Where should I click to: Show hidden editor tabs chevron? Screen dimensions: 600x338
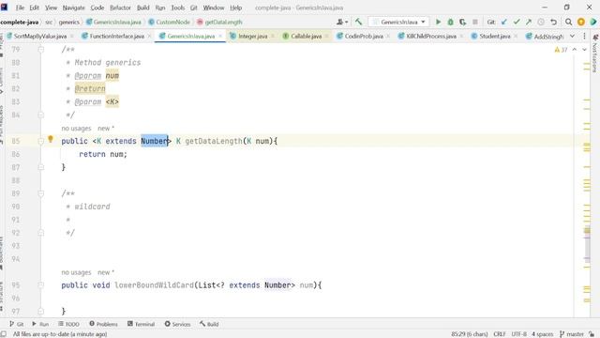[x=572, y=36]
